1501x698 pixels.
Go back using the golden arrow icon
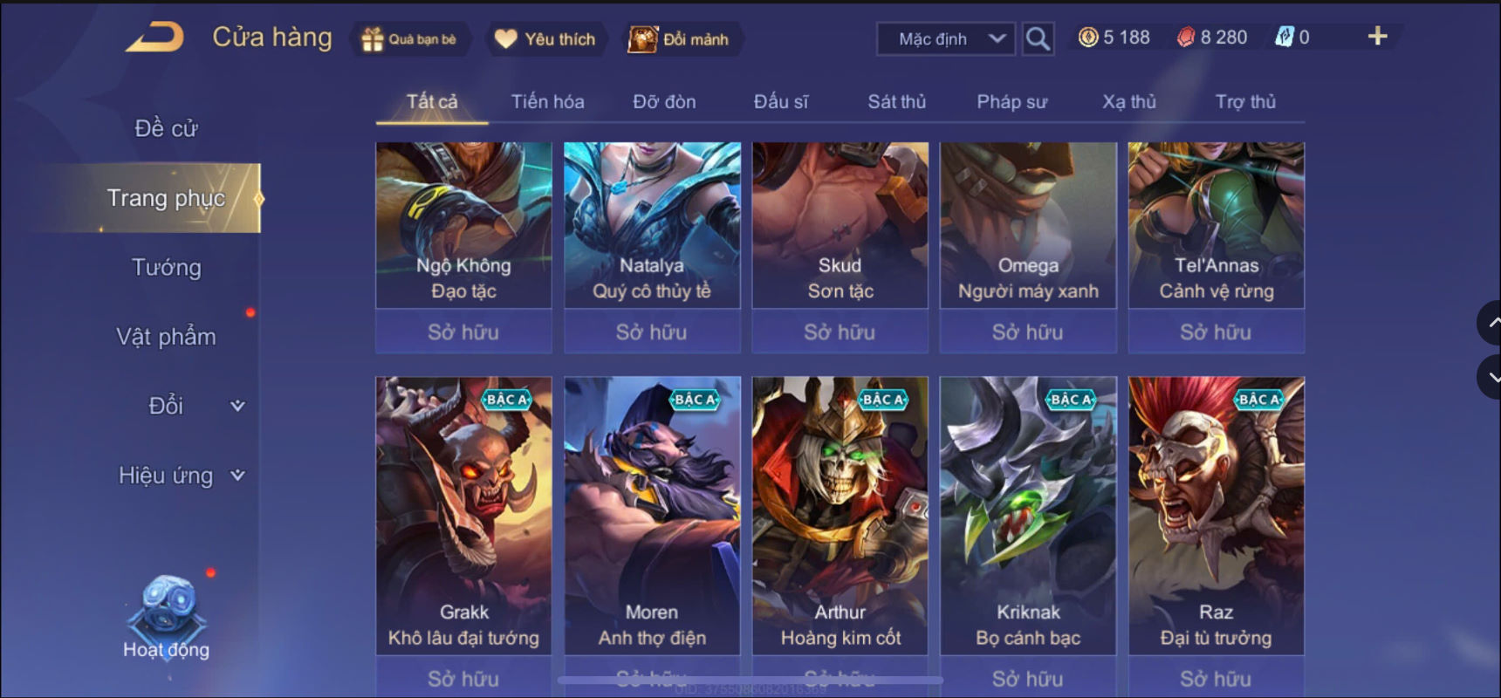pos(154,38)
